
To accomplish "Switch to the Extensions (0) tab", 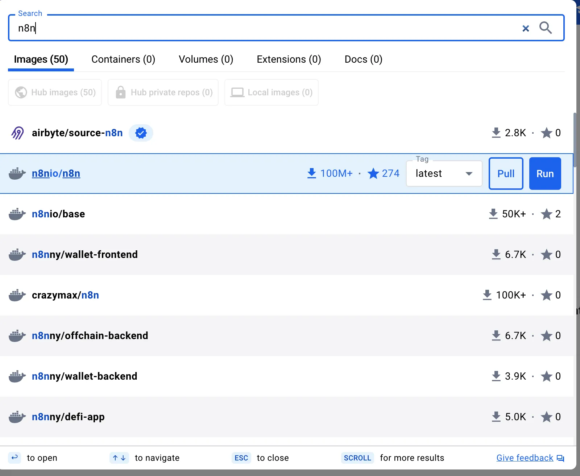I will [289, 59].
